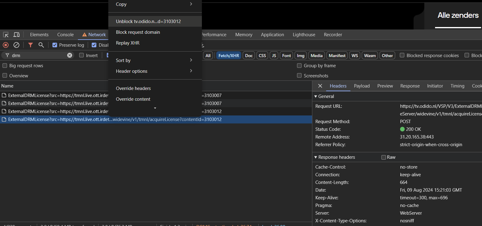Image resolution: width=482 pixels, height=226 pixels.
Task: Clear the network log
Action: [17, 45]
